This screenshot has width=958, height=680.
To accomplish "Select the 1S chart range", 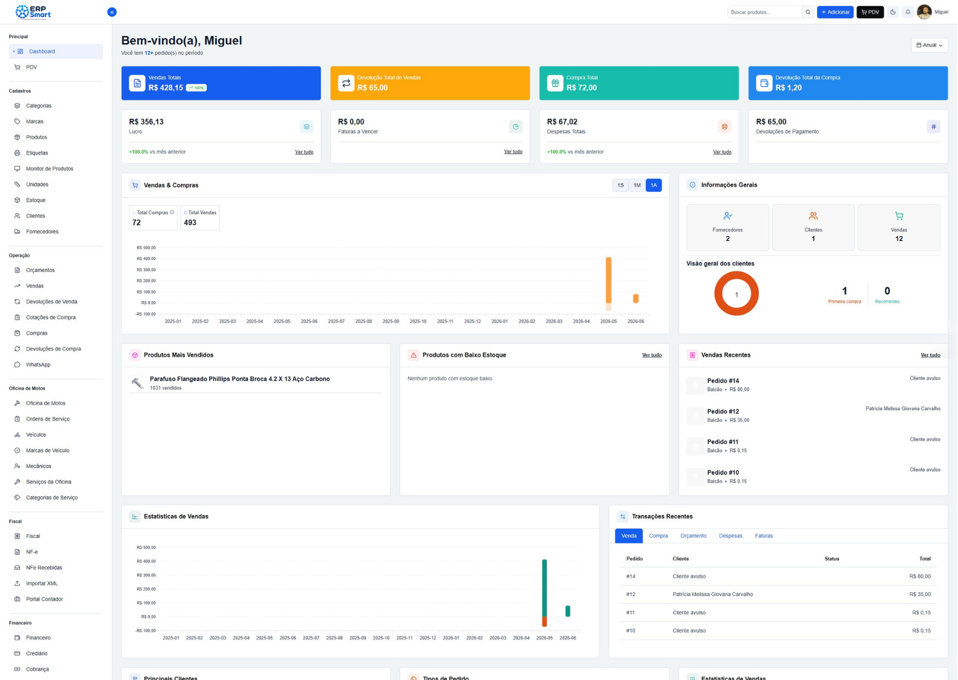I will [620, 185].
